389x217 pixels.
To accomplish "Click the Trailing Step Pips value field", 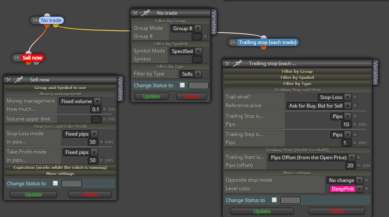I will pyautogui.click(x=346, y=143).
